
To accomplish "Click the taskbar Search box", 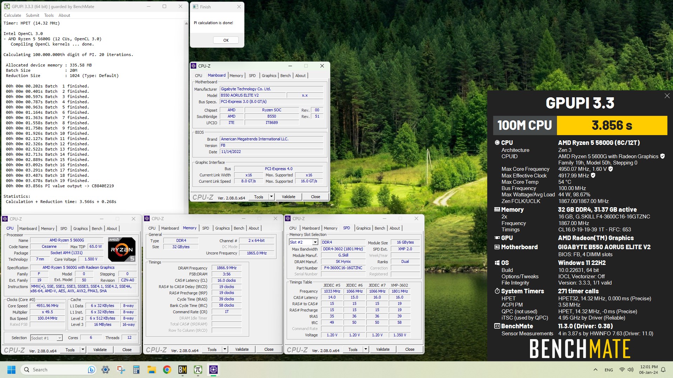I will pos(58,370).
